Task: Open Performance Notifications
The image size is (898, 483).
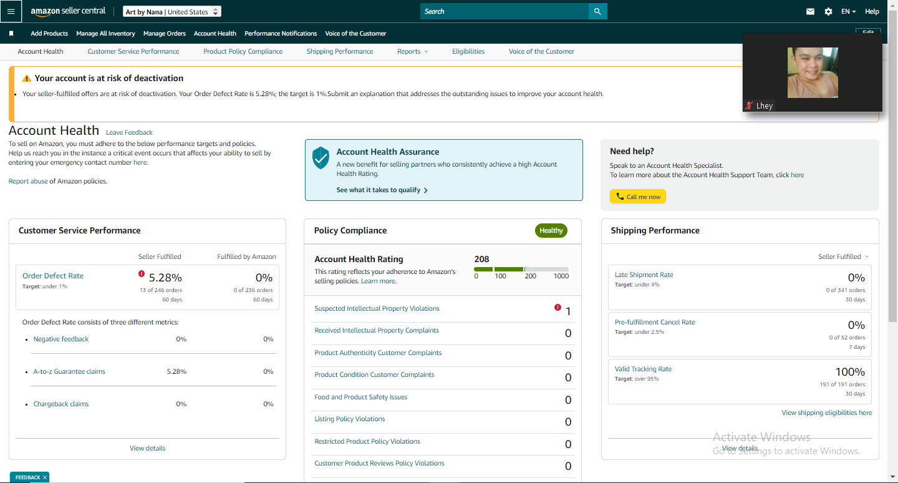Action: tap(281, 34)
